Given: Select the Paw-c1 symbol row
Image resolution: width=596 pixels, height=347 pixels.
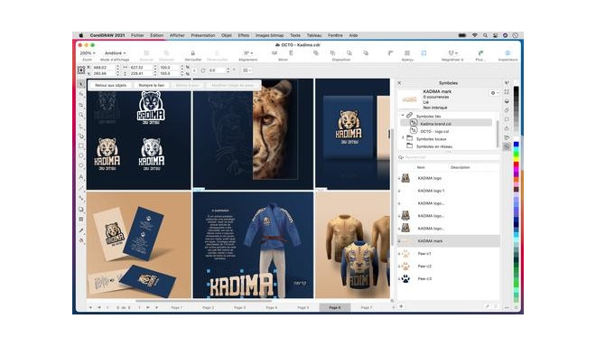Looking at the screenshot, I should pyautogui.click(x=449, y=253).
